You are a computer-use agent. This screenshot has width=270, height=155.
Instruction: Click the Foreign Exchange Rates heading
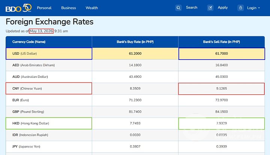click(x=49, y=22)
